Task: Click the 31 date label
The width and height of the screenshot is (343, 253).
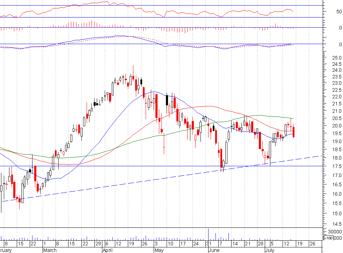Action: pos(208,244)
